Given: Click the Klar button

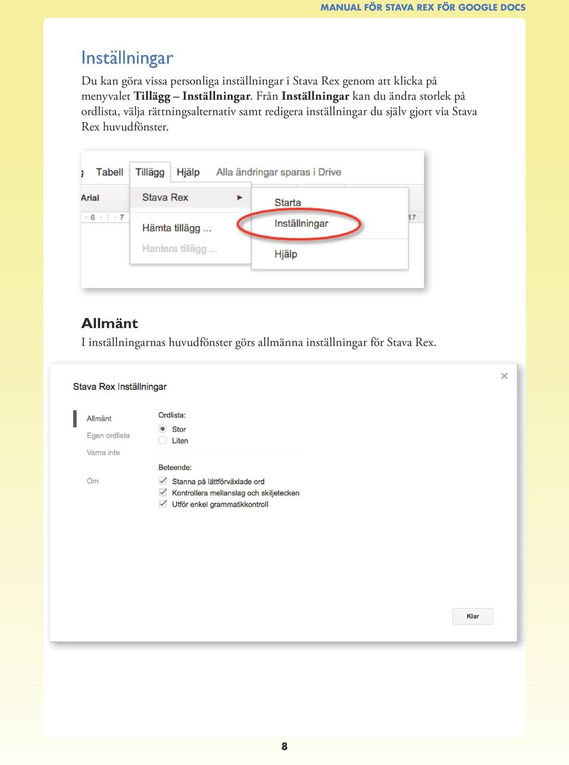Looking at the screenshot, I should [x=472, y=616].
